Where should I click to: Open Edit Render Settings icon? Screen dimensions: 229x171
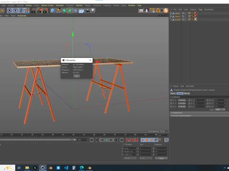(x=45, y=10)
